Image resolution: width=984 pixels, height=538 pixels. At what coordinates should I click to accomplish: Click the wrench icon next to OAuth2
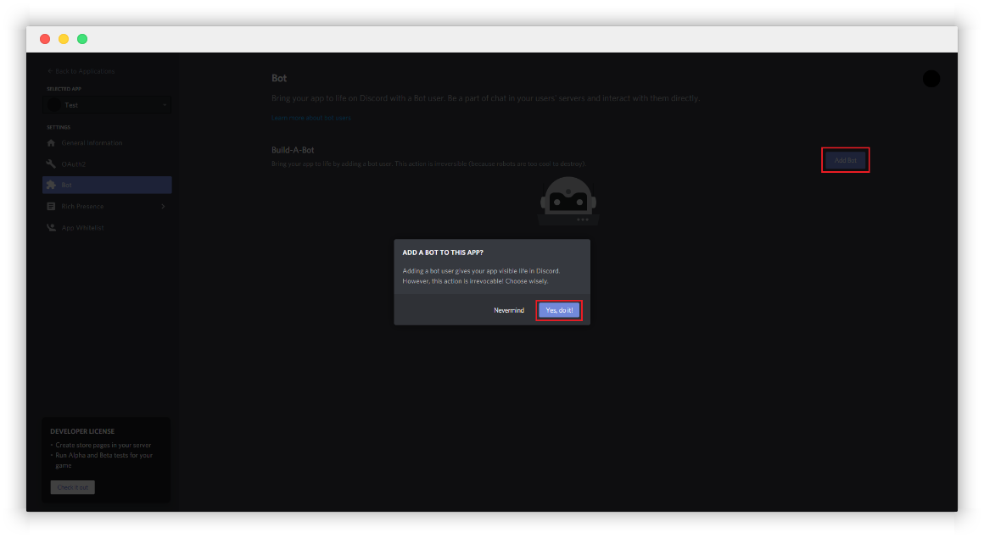tap(51, 164)
